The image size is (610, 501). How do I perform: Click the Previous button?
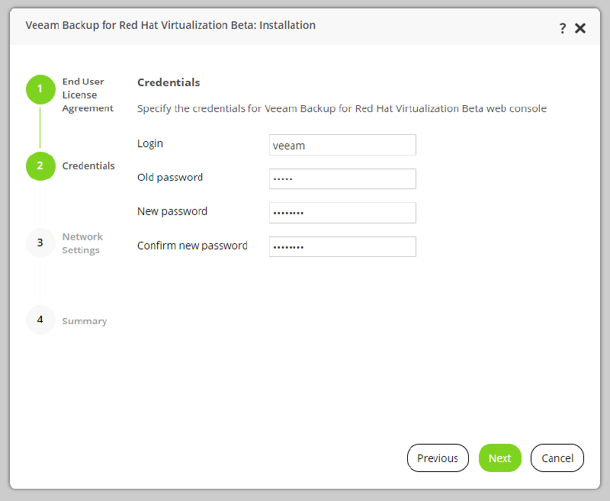pyautogui.click(x=438, y=458)
